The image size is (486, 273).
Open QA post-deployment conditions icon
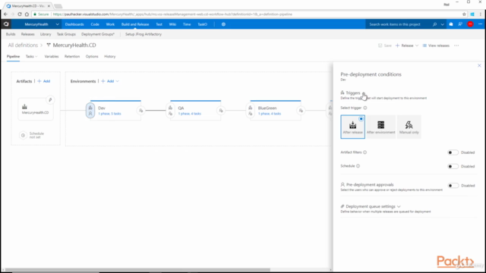pos(221,111)
